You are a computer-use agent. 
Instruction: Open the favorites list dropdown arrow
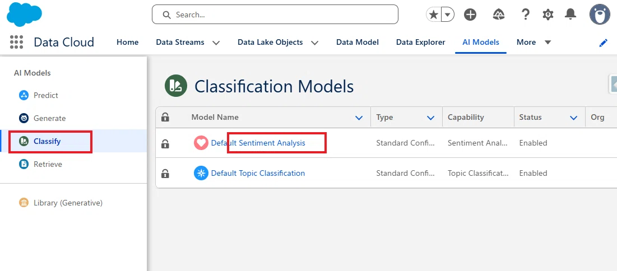(x=448, y=15)
